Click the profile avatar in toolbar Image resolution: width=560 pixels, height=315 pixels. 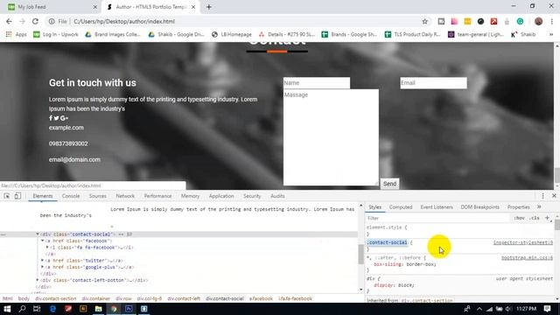click(x=539, y=21)
